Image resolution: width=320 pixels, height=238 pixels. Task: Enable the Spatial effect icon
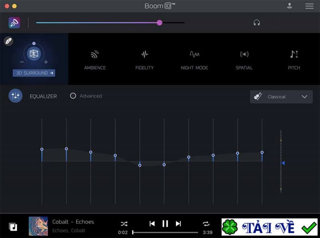(244, 54)
